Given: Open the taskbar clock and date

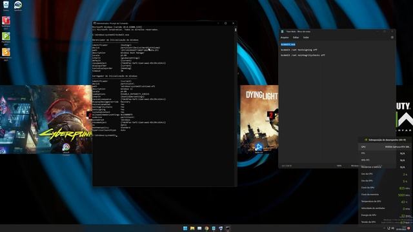Looking at the screenshot, I should [x=401, y=228].
